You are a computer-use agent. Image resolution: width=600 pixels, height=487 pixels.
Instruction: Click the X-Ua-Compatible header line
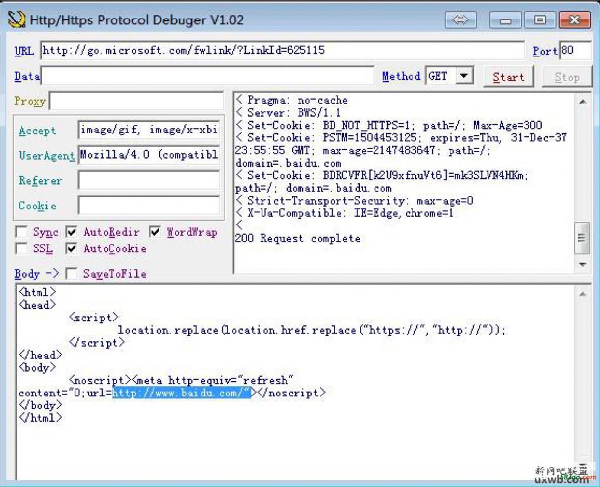[x=345, y=213]
